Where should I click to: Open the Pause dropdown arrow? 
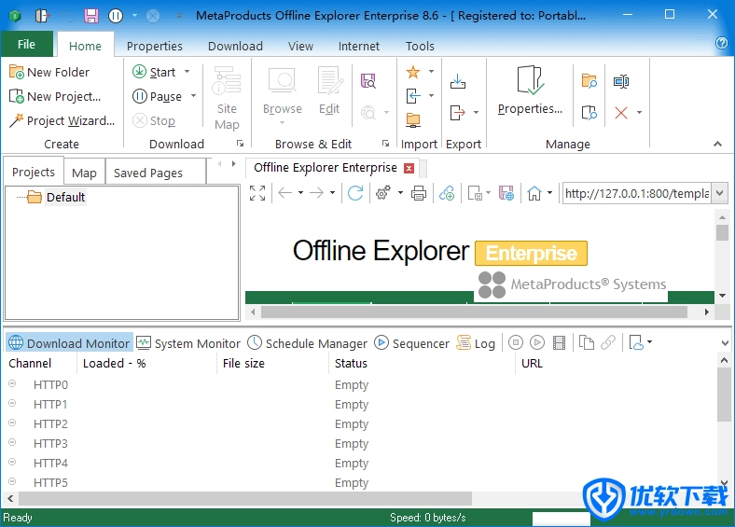[193, 96]
